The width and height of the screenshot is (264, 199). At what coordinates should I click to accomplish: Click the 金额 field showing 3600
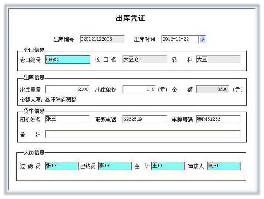pos(213,89)
